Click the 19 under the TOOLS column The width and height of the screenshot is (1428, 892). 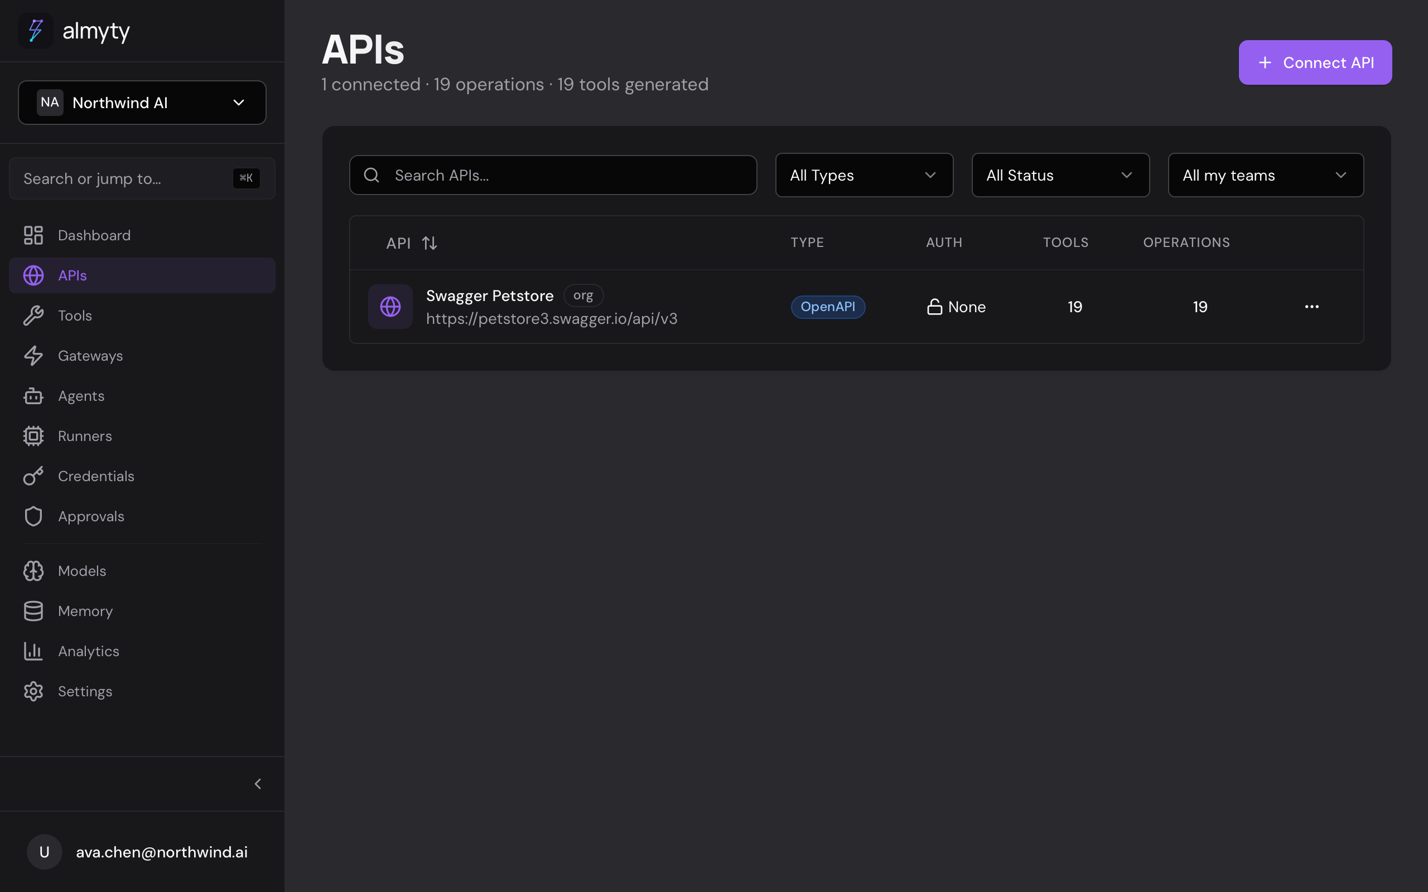point(1074,307)
